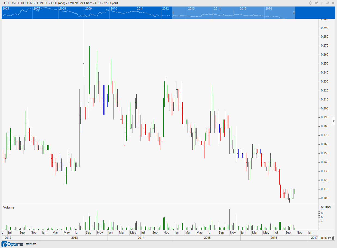Close the QHL chart with the X icon

(x=333, y=3)
